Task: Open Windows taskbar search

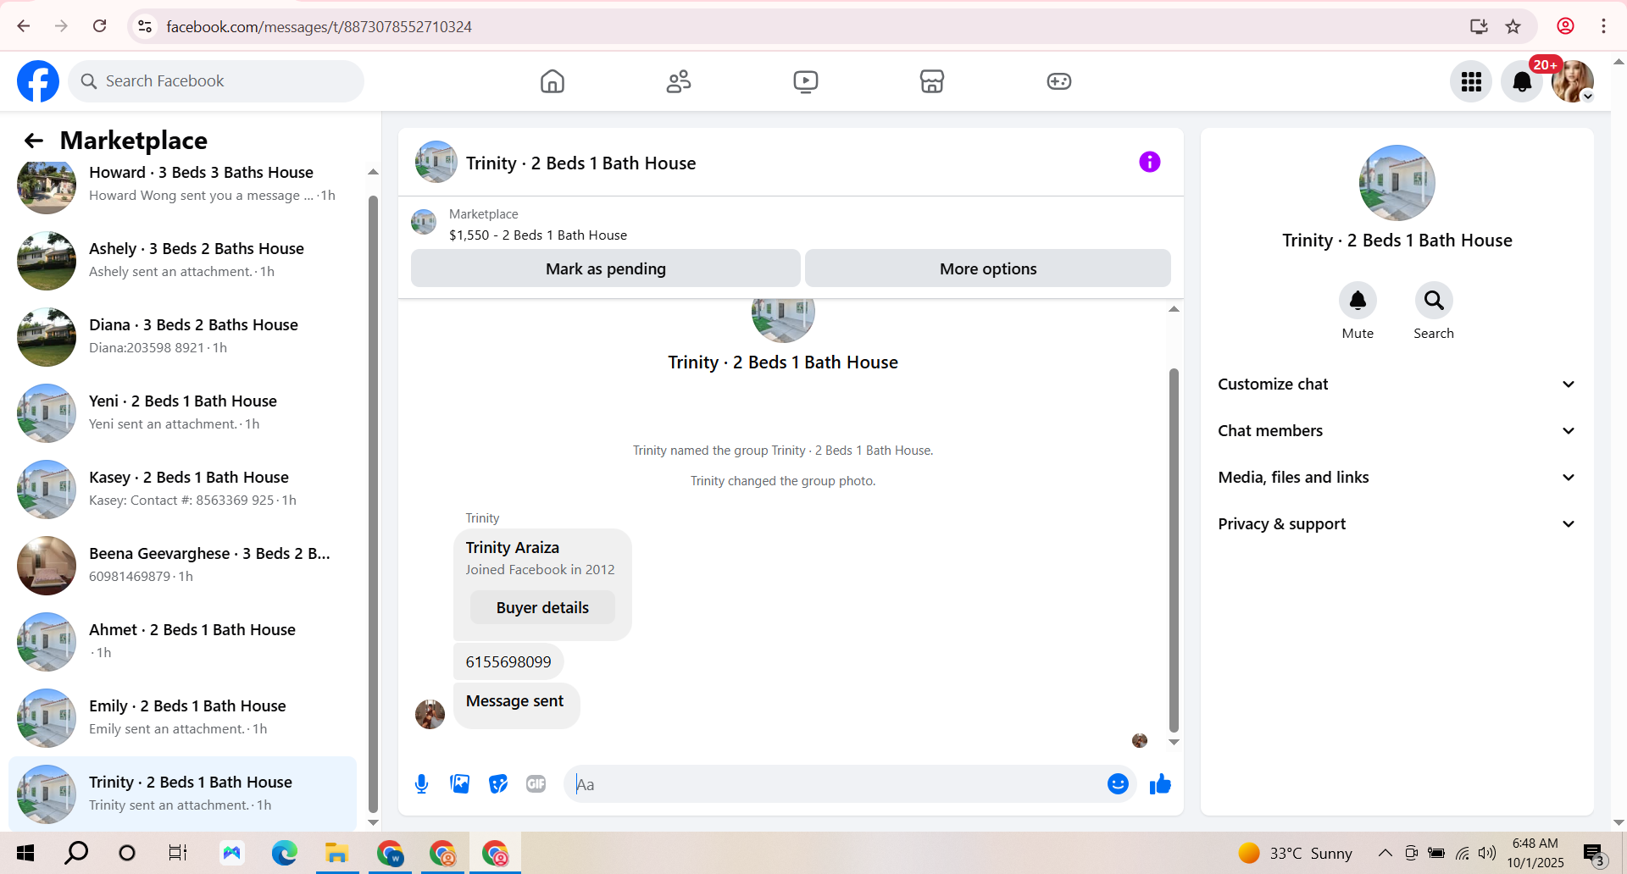Action: 76,853
